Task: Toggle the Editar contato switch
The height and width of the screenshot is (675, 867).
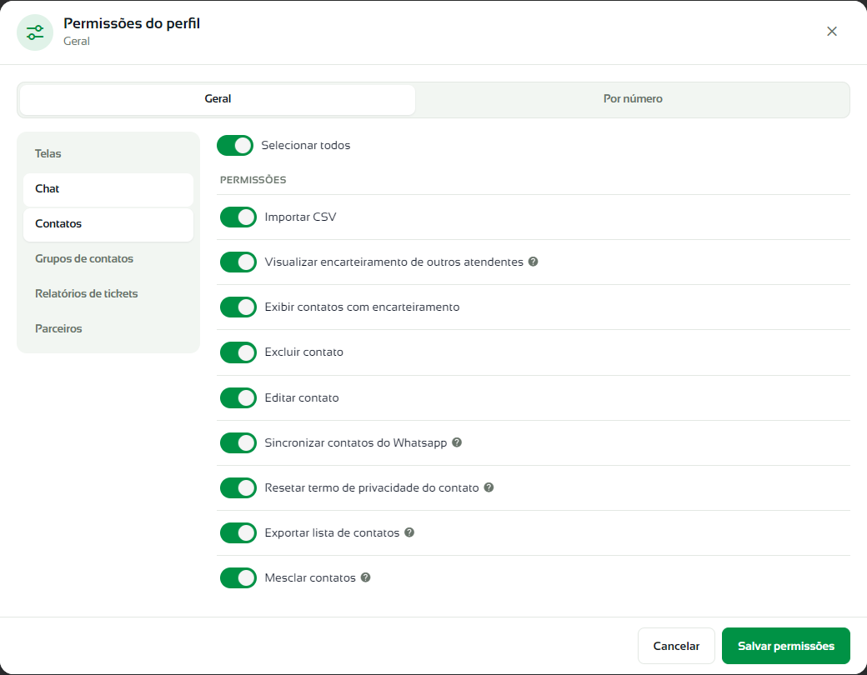Action: (x=238, y=398)
